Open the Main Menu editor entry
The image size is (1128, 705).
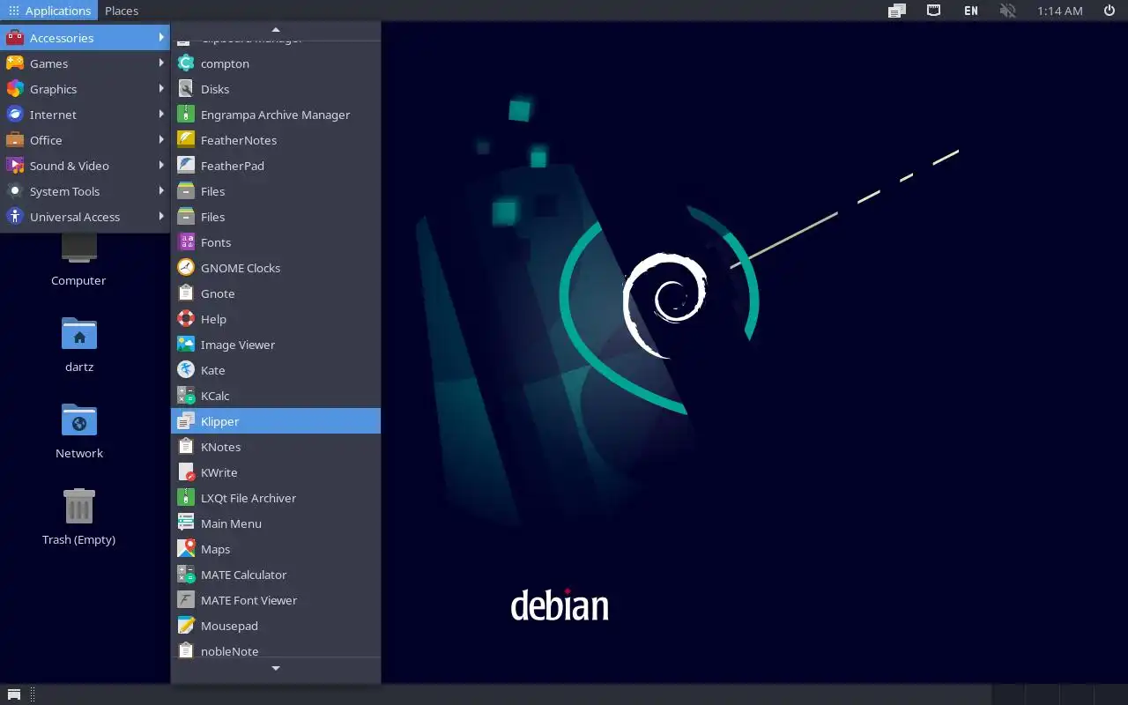(x=276, y=523)
